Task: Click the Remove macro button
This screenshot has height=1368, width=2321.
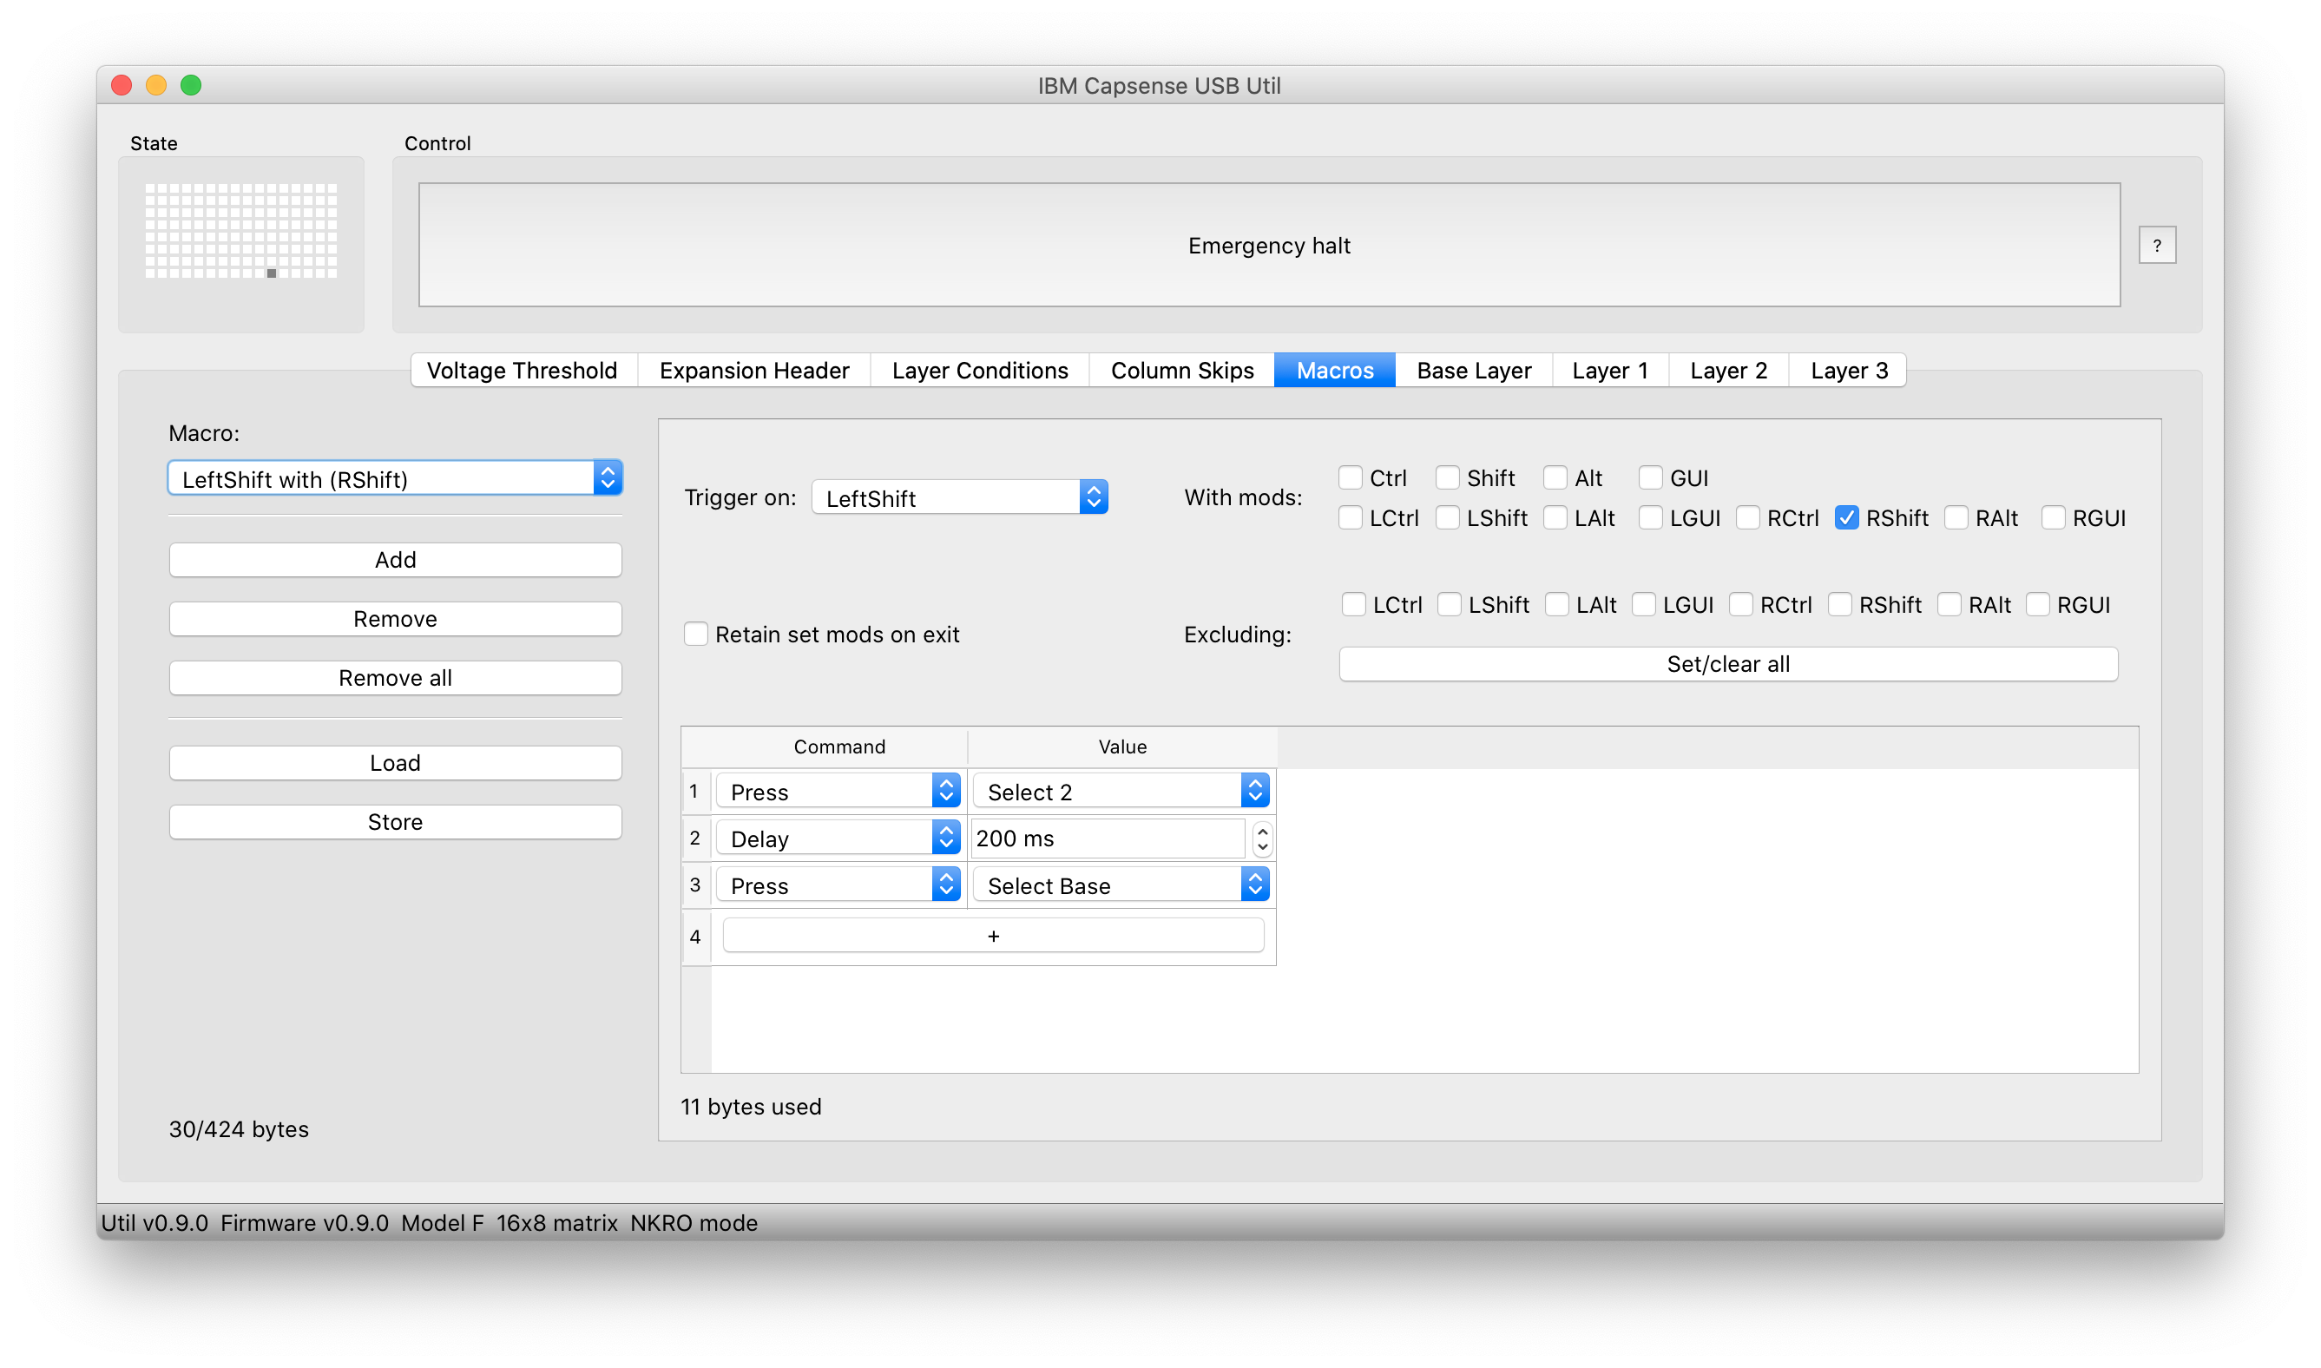Action: (396, 619)
